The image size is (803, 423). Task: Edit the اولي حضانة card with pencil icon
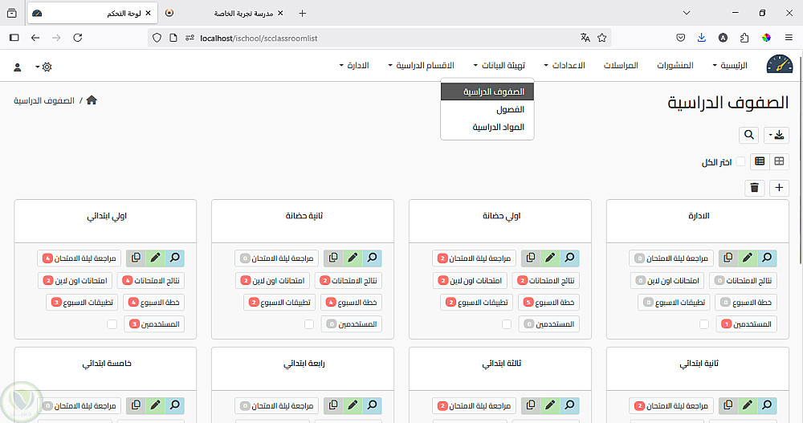tap(550, 258)
